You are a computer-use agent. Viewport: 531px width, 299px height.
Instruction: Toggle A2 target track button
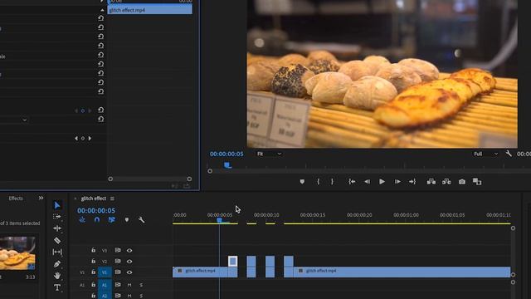click(105, 296)
